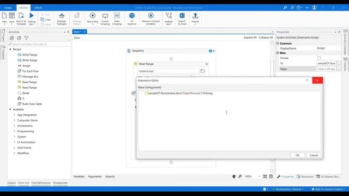349x196 pixels.
Task: Collapse the Recent activities group
Action: click(x=10, y=50)
